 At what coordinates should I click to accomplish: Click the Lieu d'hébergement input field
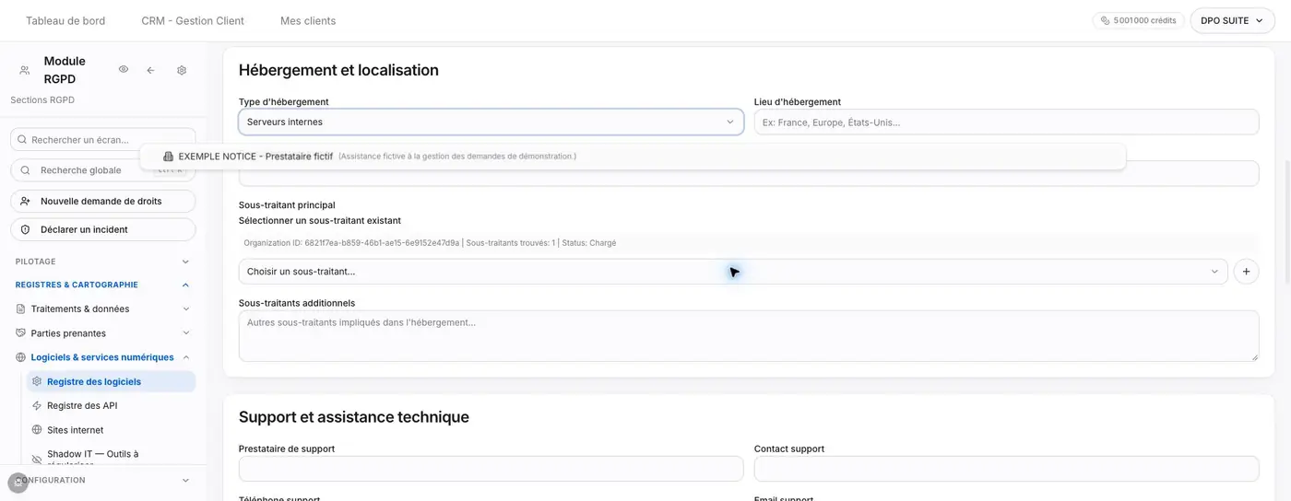pyautogui.click(x=1006, y=122)
